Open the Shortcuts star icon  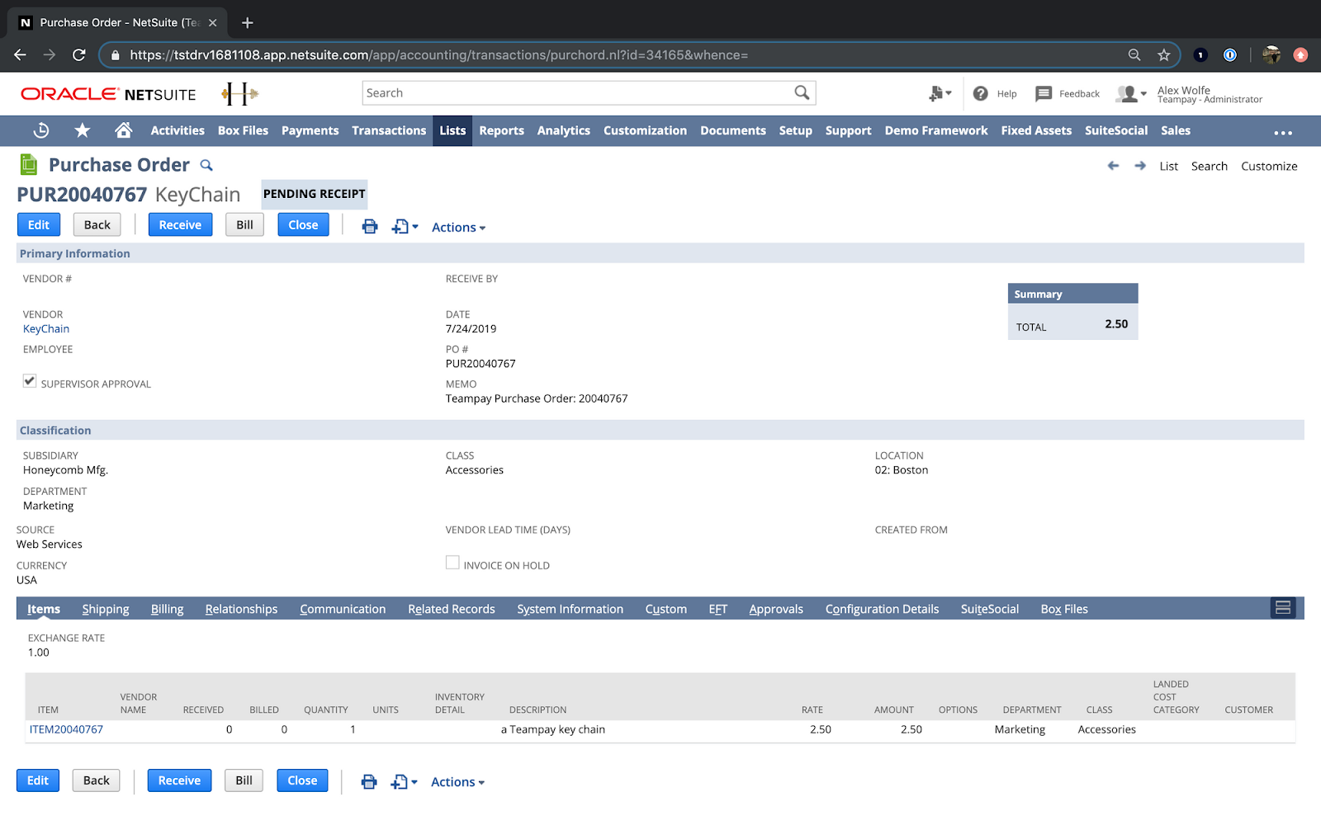click(x=83, y=130)
